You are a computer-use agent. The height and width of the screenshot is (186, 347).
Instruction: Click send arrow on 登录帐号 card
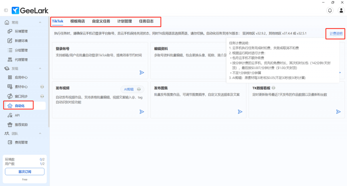tap(142, 72)
